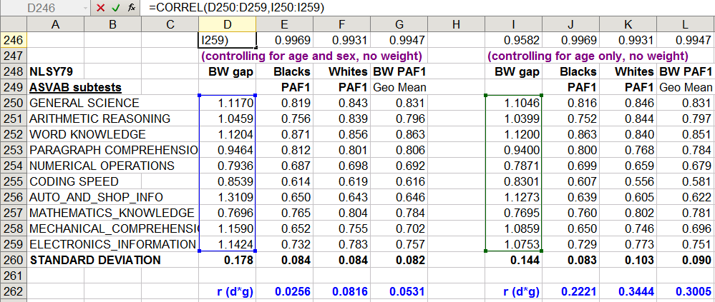715x302 pixels.
Task: Select column L header
Action: coord(686,24)
